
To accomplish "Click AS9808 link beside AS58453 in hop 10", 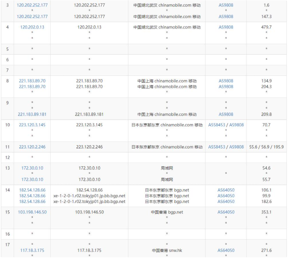I will [x=236, y=125].
